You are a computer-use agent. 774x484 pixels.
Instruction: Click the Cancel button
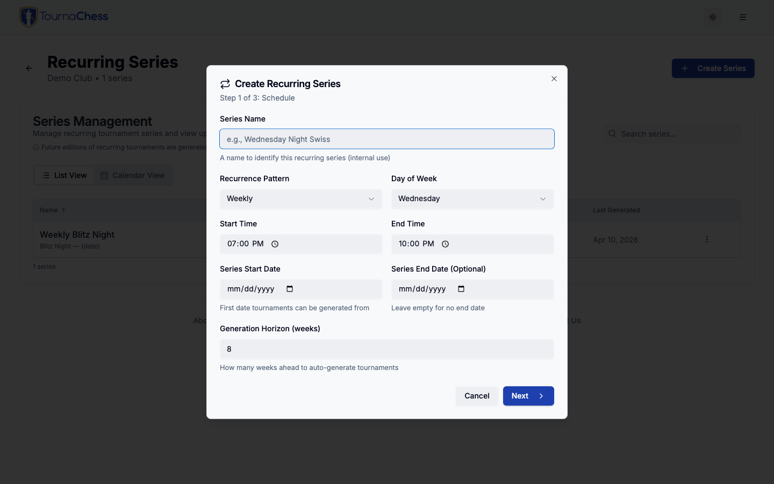pos(477,396)
